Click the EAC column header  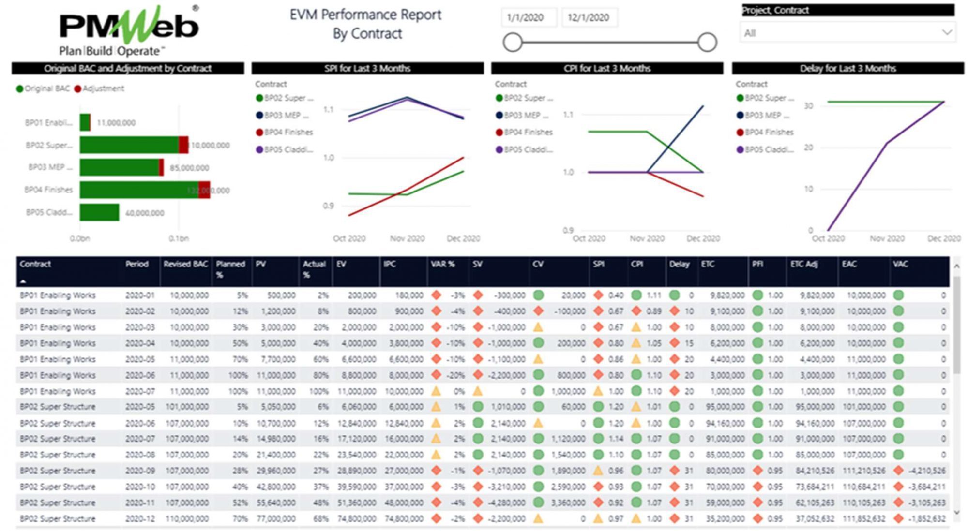tap(849, 264)
